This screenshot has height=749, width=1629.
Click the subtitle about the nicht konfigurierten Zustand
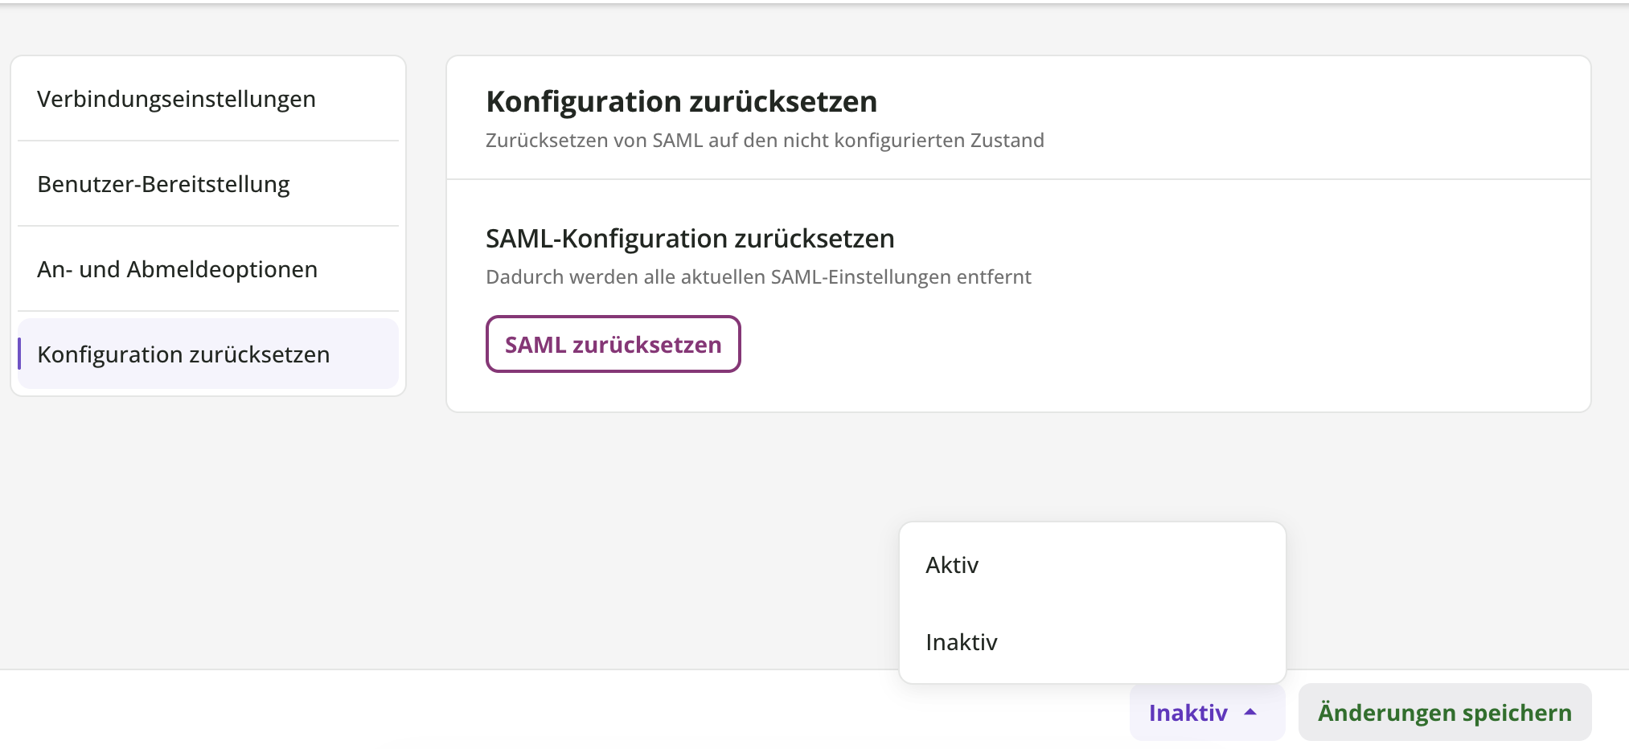tap(765, 141)
